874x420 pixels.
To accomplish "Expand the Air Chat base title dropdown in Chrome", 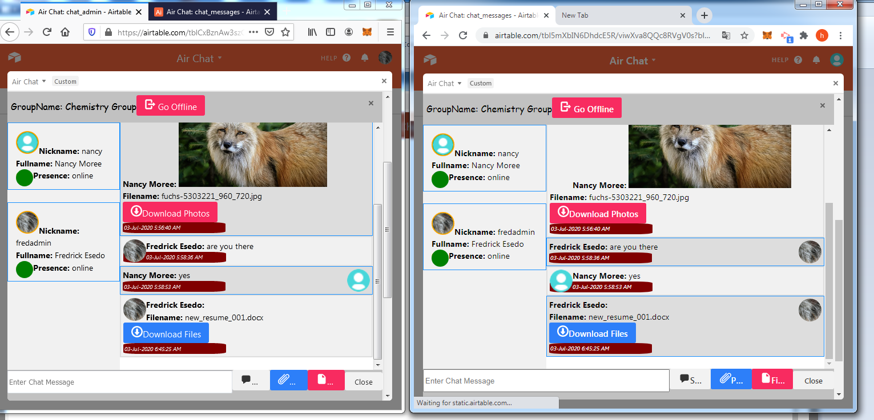I will pyautogui.click(x=633, y=61).
